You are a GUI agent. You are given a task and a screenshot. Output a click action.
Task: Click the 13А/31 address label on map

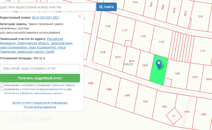click(x=128, y=64)
